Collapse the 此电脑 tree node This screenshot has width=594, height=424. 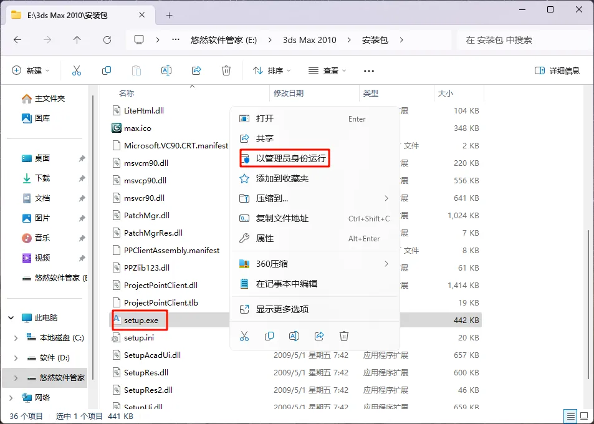pyautogui.click(x=11, y=318)
